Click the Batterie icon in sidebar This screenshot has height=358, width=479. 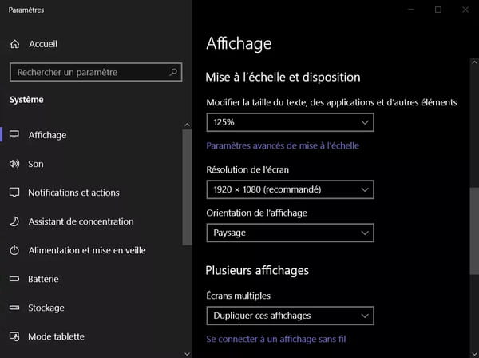click(x=14, y=279)
